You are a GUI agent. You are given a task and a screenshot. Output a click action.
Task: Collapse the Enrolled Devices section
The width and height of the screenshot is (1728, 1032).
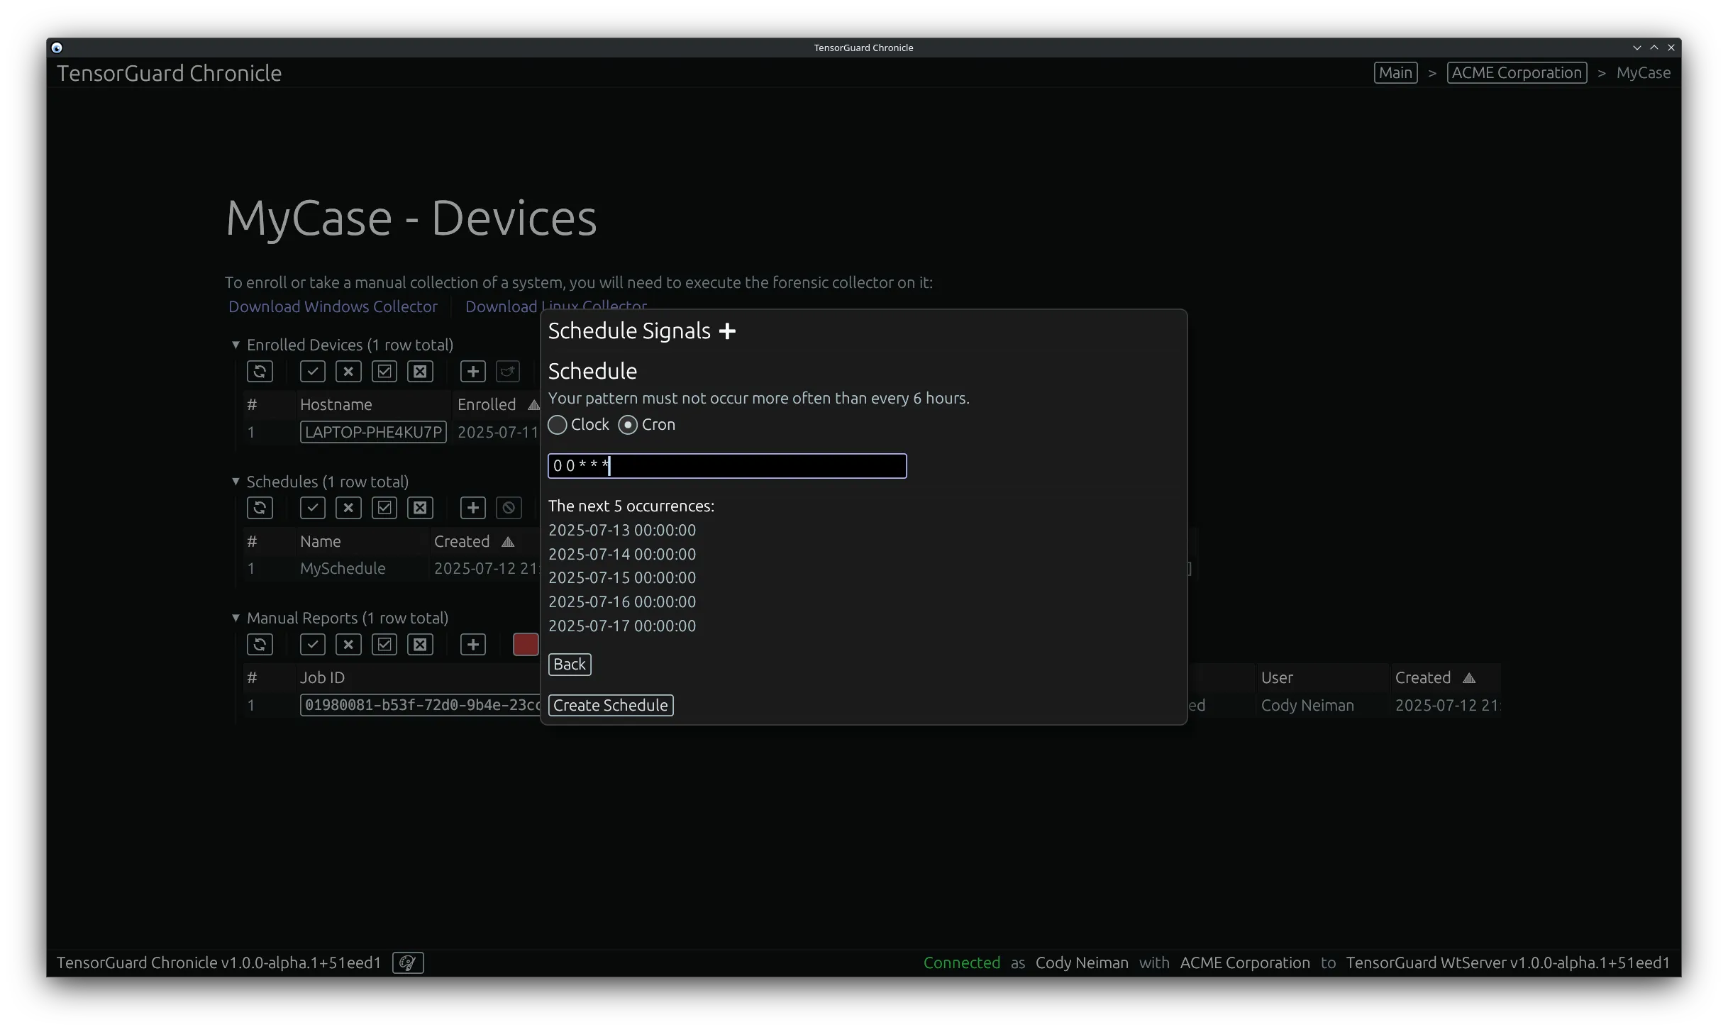coord(236,345)
